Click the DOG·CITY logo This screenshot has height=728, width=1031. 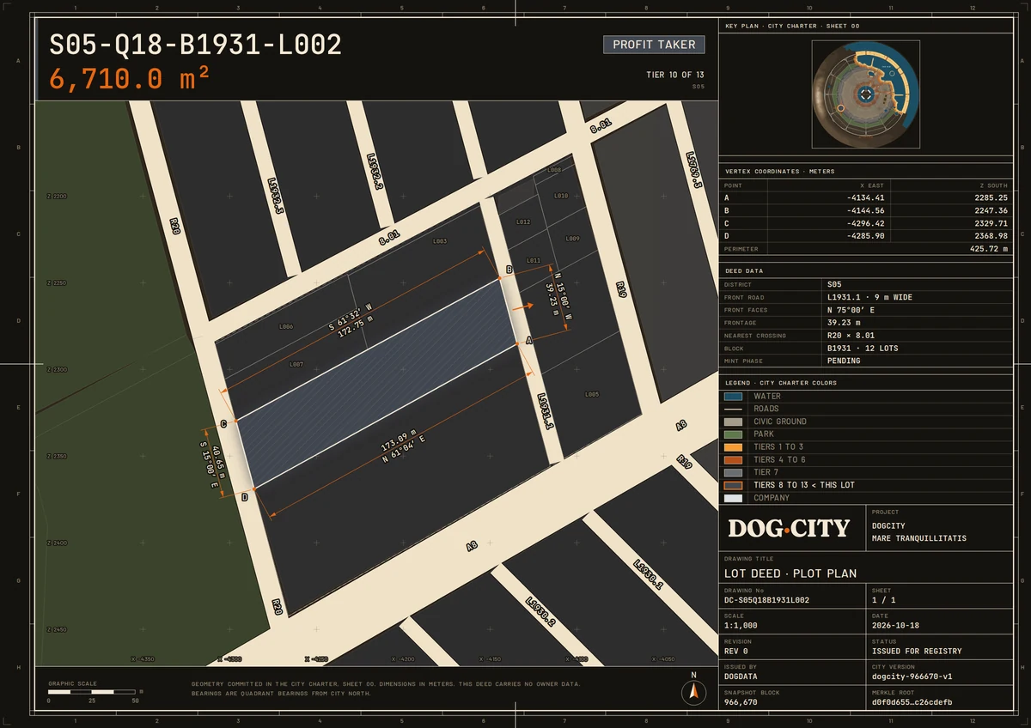[x=789, y=528]
